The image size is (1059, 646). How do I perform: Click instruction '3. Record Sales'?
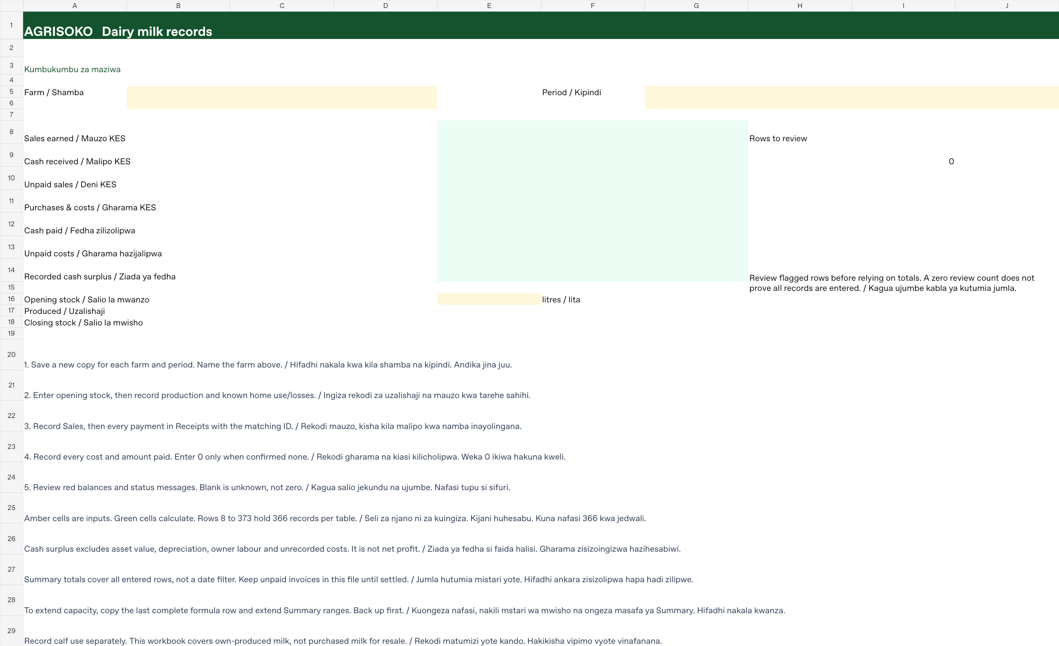273,426
